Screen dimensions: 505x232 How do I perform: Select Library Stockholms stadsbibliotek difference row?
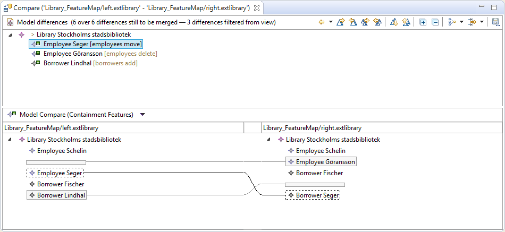click(84, 34)
